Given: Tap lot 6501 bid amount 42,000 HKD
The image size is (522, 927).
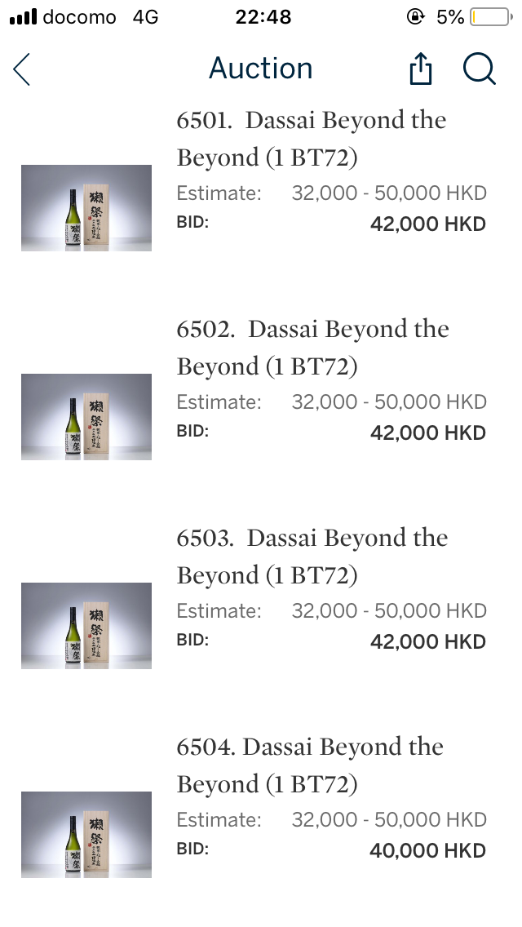Looking at the screenshot, I should coord(427,224).
